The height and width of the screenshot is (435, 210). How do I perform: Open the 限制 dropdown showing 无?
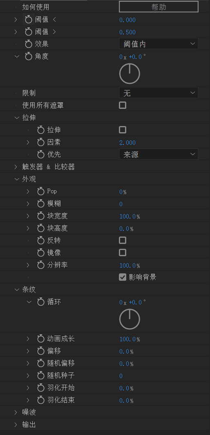pyautogui.click(x=159, y=93)
